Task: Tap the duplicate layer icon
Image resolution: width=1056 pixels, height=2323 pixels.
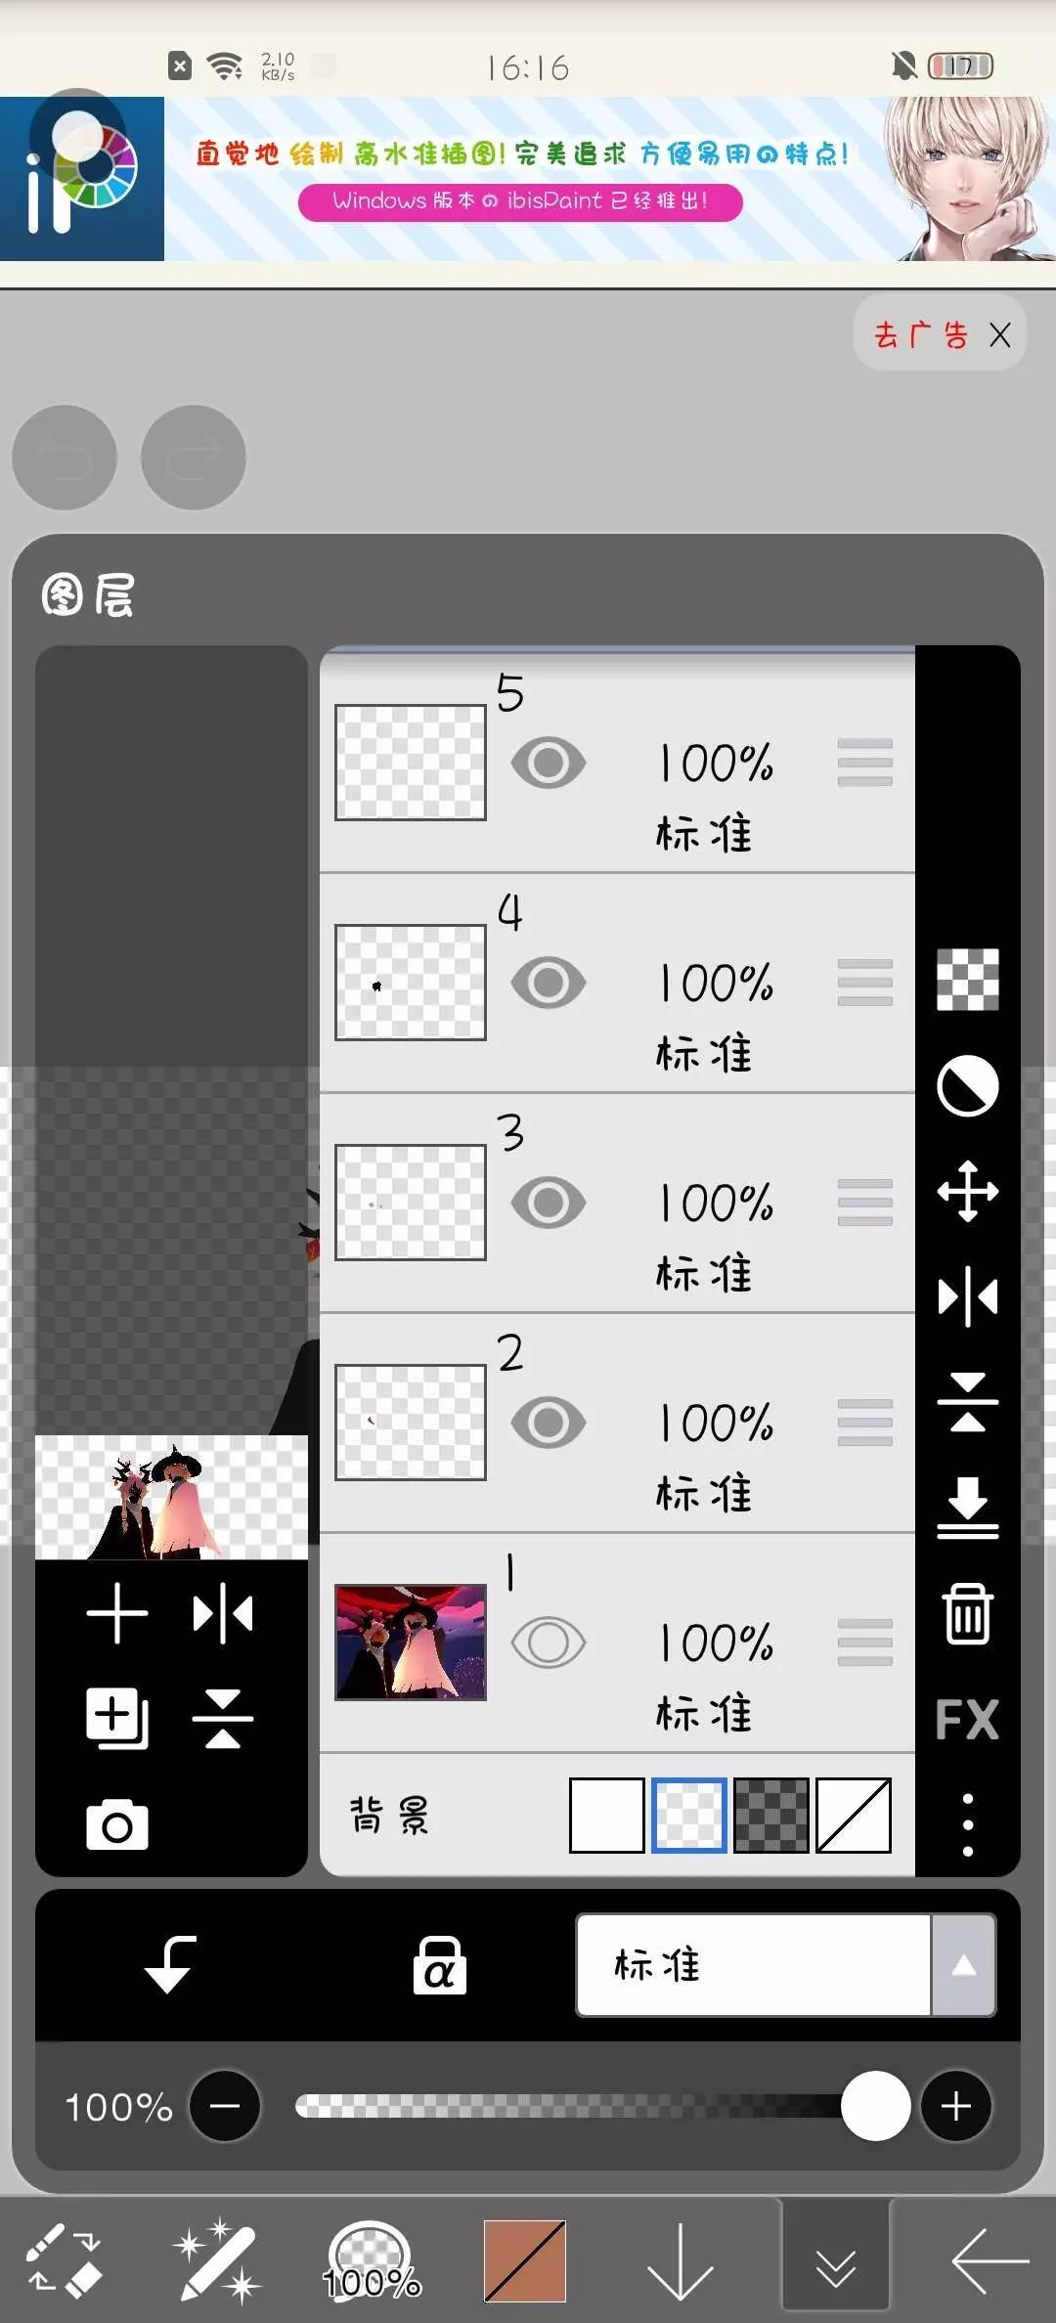Action: pyautogui.click(x=117, y=1718)
